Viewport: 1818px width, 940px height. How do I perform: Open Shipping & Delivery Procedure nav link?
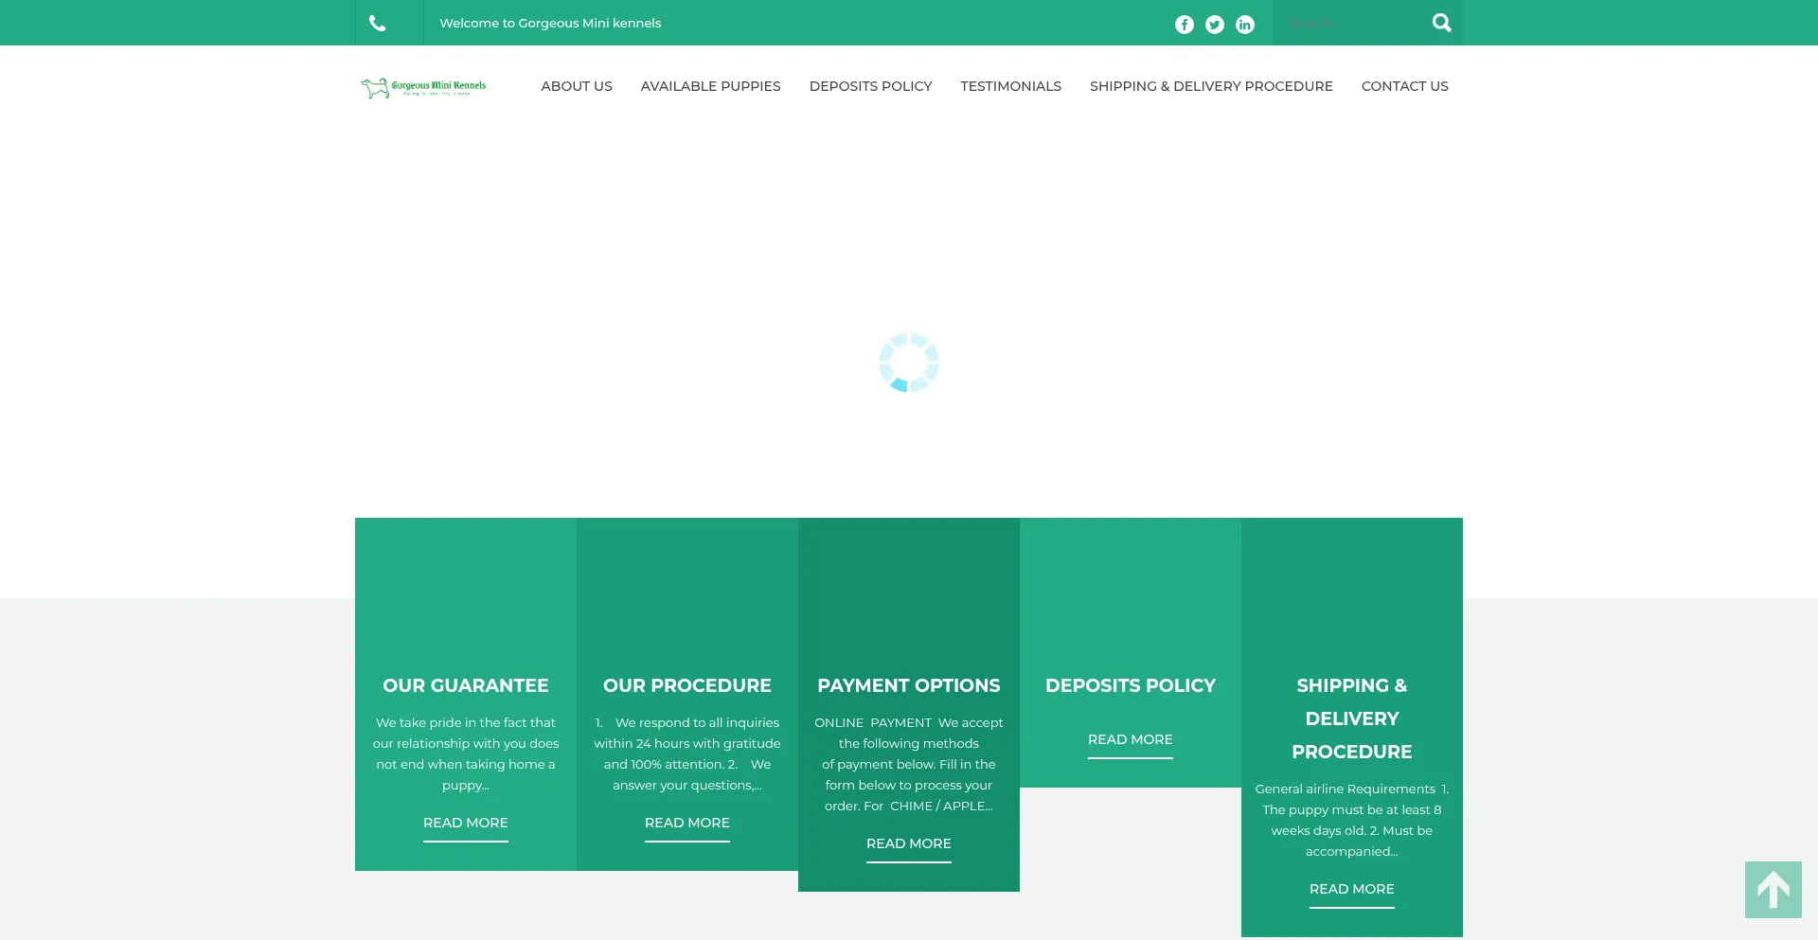point(1211,86)
